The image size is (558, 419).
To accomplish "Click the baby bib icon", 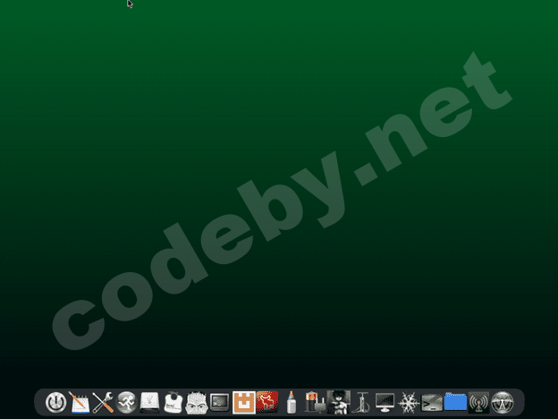I will [173, 403].
